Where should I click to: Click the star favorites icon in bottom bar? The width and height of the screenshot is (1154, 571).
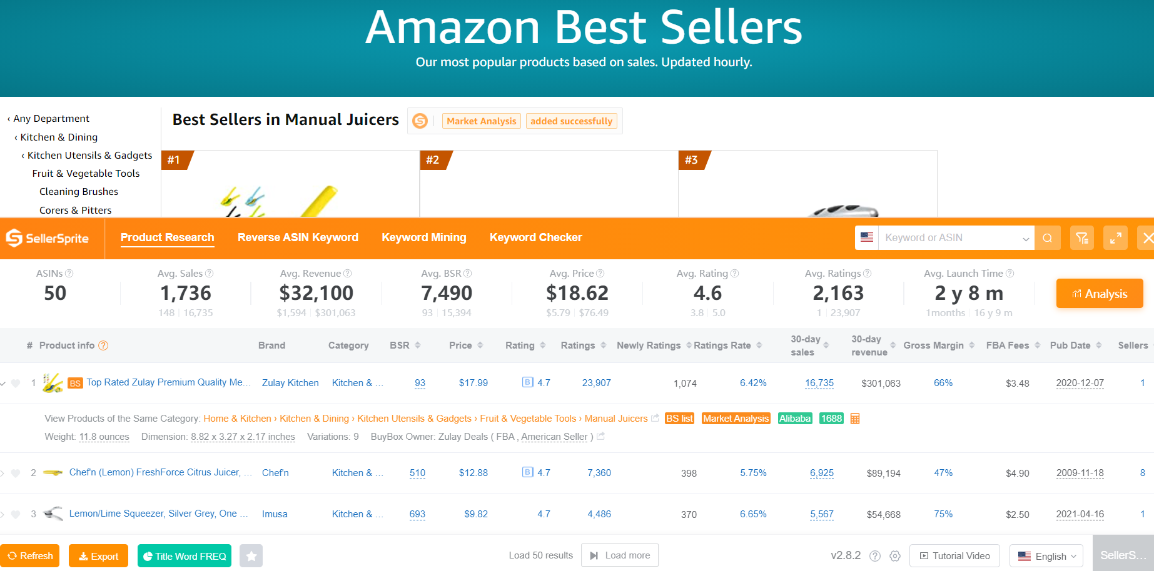coord(251,556)
